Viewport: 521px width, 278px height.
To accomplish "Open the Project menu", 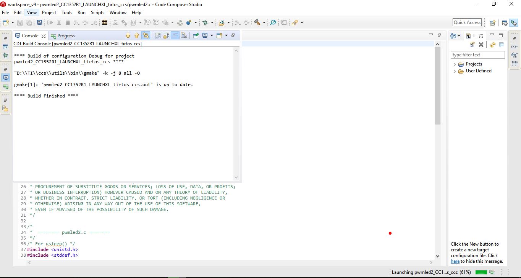I will pyautogui.click(x=49, y=12).
